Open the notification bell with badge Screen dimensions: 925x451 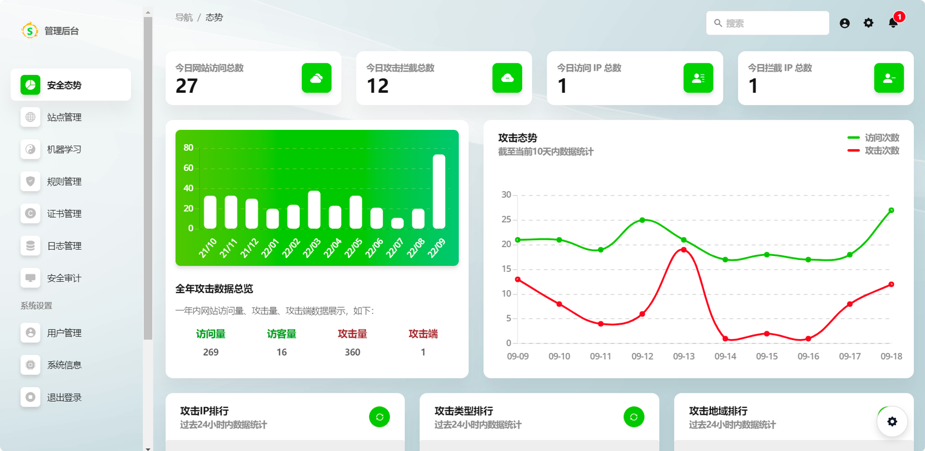click(x=894, y=22)
